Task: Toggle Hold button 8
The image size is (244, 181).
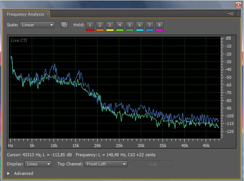Action: pos(159,25)
